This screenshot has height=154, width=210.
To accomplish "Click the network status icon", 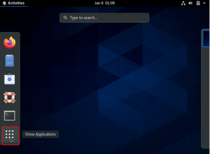I will (183, 3).
